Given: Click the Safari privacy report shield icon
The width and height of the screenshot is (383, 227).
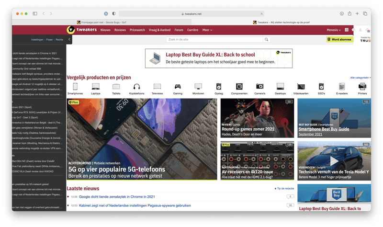Looking at the screenshot, I should pyautogui.click(x=114, y=14).
